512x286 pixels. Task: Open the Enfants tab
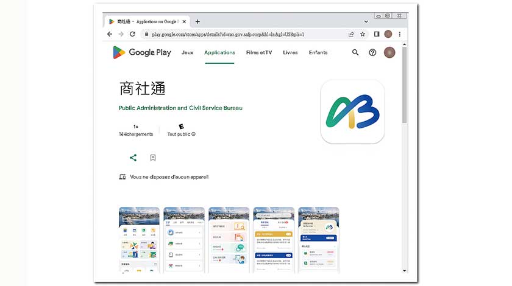coord(318,52)
